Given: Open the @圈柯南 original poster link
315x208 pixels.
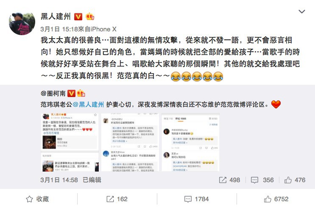Looking at the screenshot, I should (53, 93).
